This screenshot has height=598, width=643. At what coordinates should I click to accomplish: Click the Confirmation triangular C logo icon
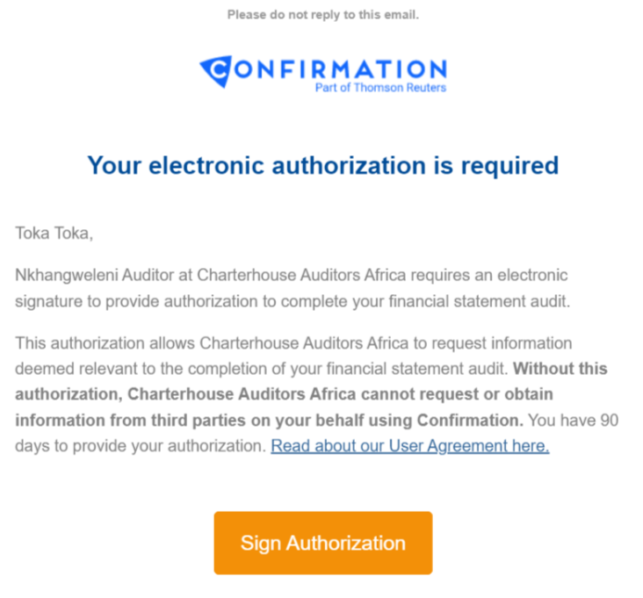pyautogui.click(x=216, y=72)
